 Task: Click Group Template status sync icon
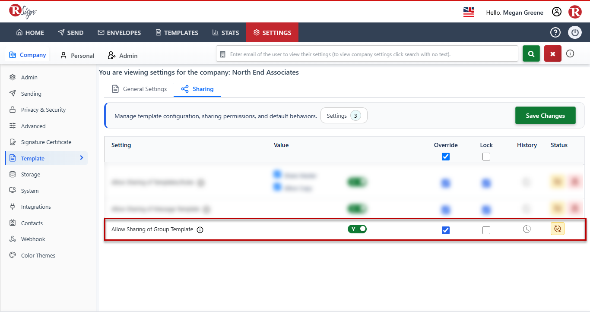pyautogui.click(x=558, y=229)
